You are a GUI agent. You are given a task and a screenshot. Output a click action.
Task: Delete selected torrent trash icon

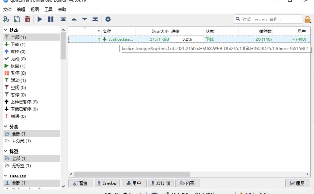coord(27,19)
